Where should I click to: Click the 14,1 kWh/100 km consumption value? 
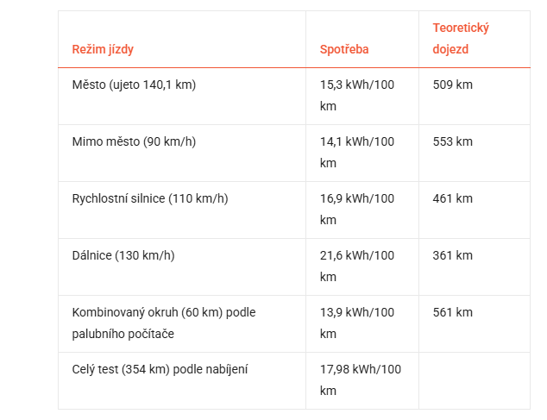(x=357, y=152)
